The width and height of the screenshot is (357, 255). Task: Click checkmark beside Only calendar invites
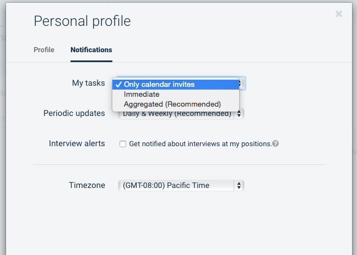tap(118, 85)
